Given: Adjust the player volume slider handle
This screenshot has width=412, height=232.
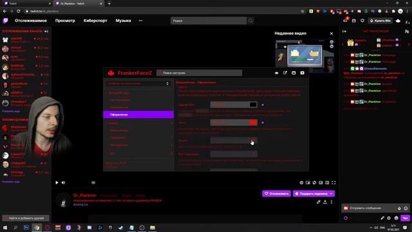Looking at the screenshot, I should coord(93,182).
